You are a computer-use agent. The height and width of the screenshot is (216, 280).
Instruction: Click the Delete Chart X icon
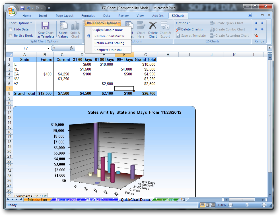(x=153, y=25)
